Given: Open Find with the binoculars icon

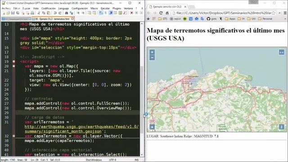Looking at the screenshot, I should 66,13.
